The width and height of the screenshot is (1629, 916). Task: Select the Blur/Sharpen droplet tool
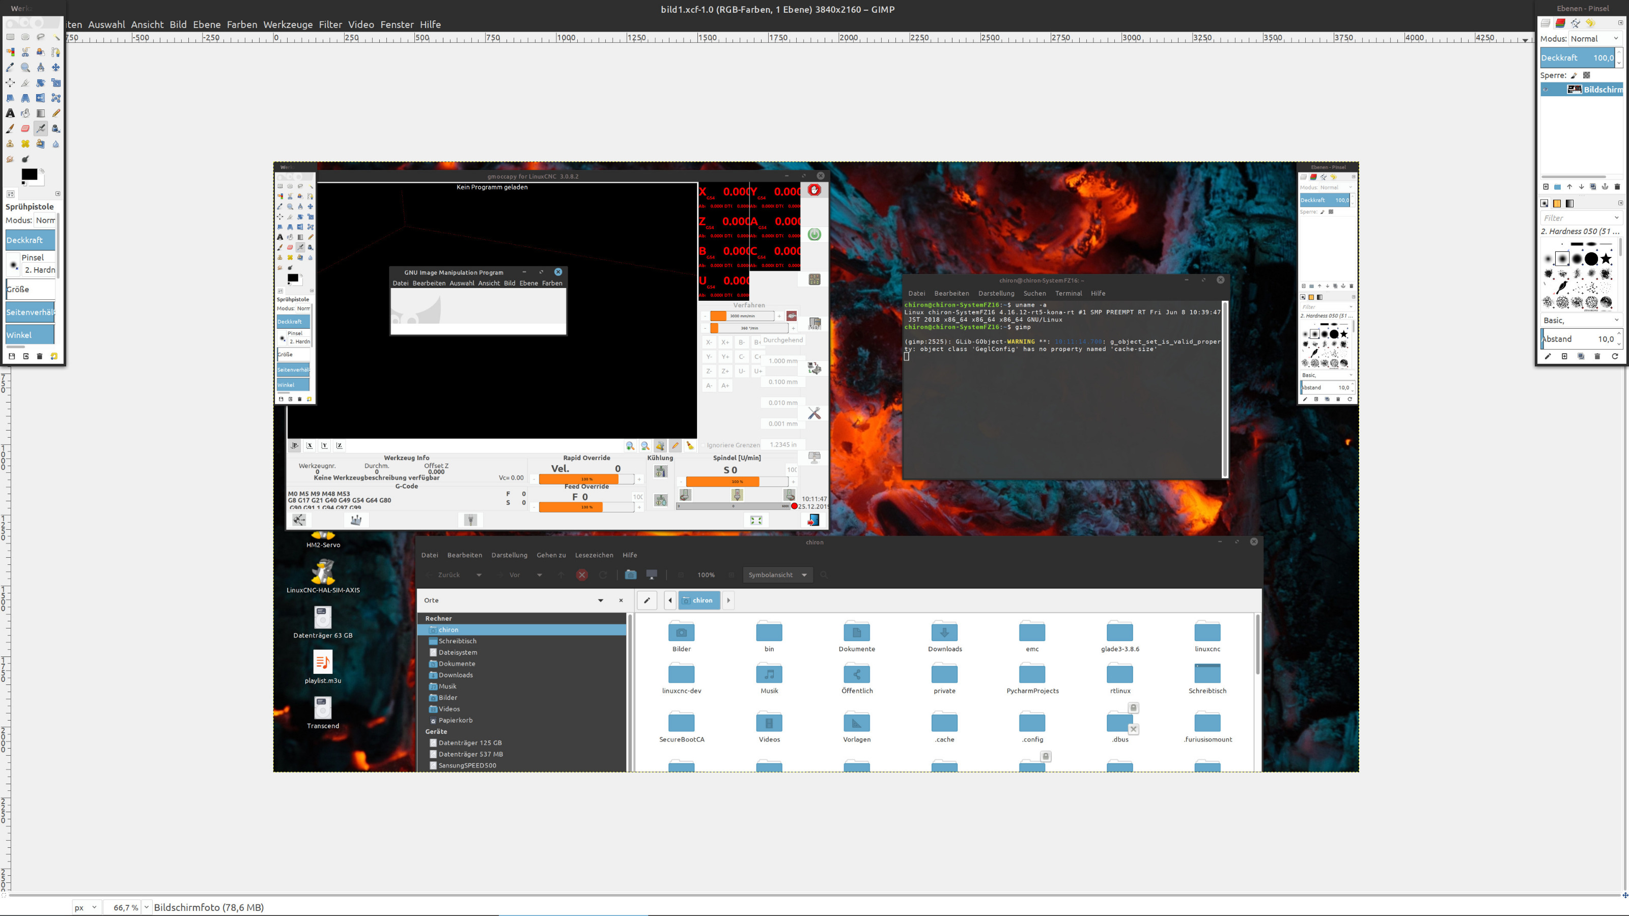click(55, 144)
